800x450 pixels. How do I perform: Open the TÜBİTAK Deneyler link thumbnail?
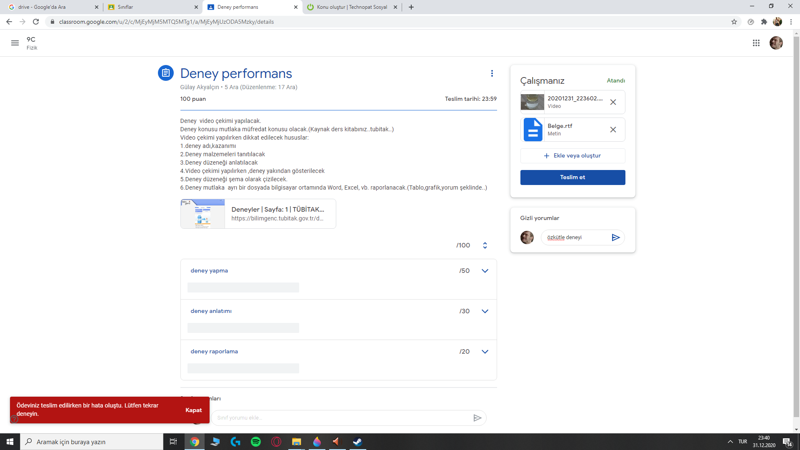[x=202, y=214]
